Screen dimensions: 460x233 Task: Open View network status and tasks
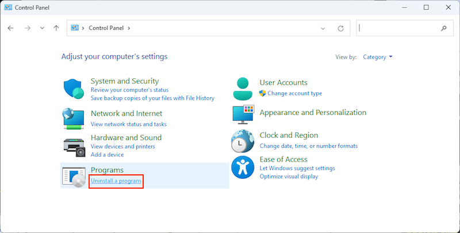pos(128,124)
